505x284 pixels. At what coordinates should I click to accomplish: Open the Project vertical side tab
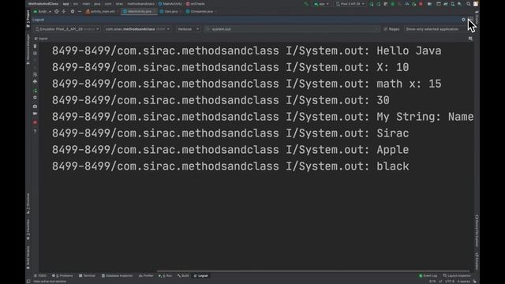28,18
